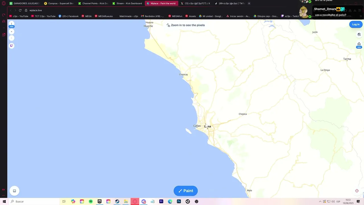This screenshot has height=205, width=364.
Task: Open the Mi unidad - Google Drive bookmark
Action: point(211,16)
